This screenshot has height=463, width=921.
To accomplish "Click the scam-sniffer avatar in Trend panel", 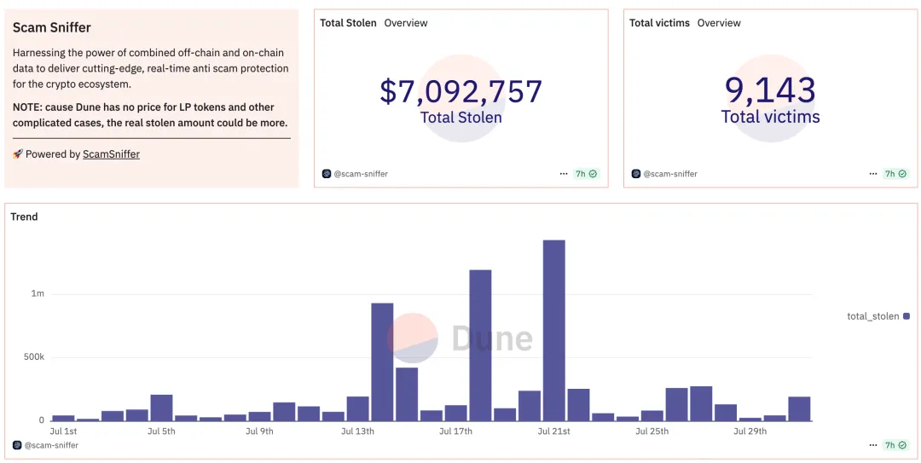I will pos(17,445).
